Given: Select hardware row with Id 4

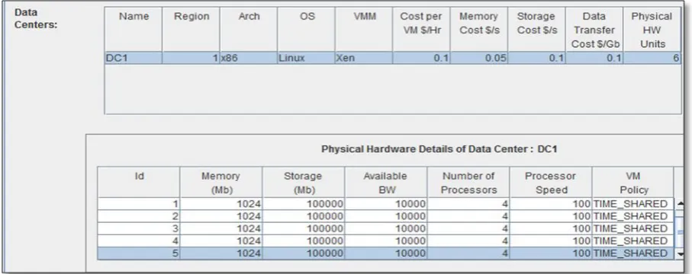Looking at the screenshot, I should click(x=385, y=241).
